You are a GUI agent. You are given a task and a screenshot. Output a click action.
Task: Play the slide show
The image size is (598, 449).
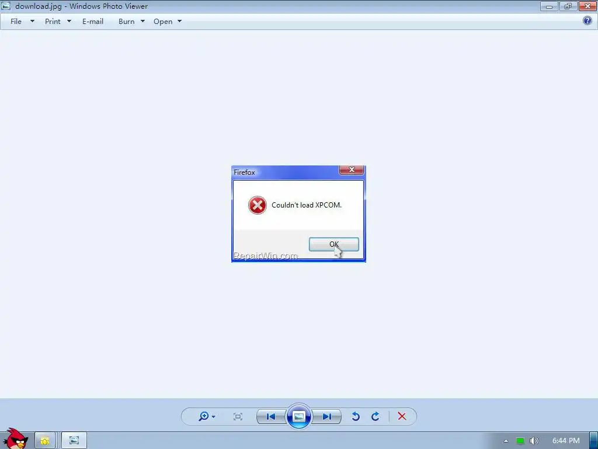coord(298,416)
